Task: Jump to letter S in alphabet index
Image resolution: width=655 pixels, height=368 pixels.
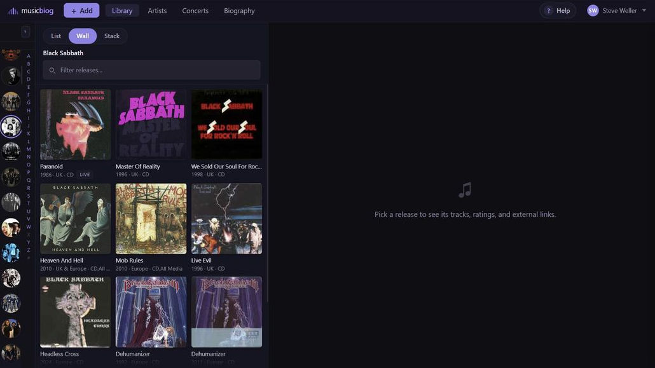Action: click(x=29, y=196)
